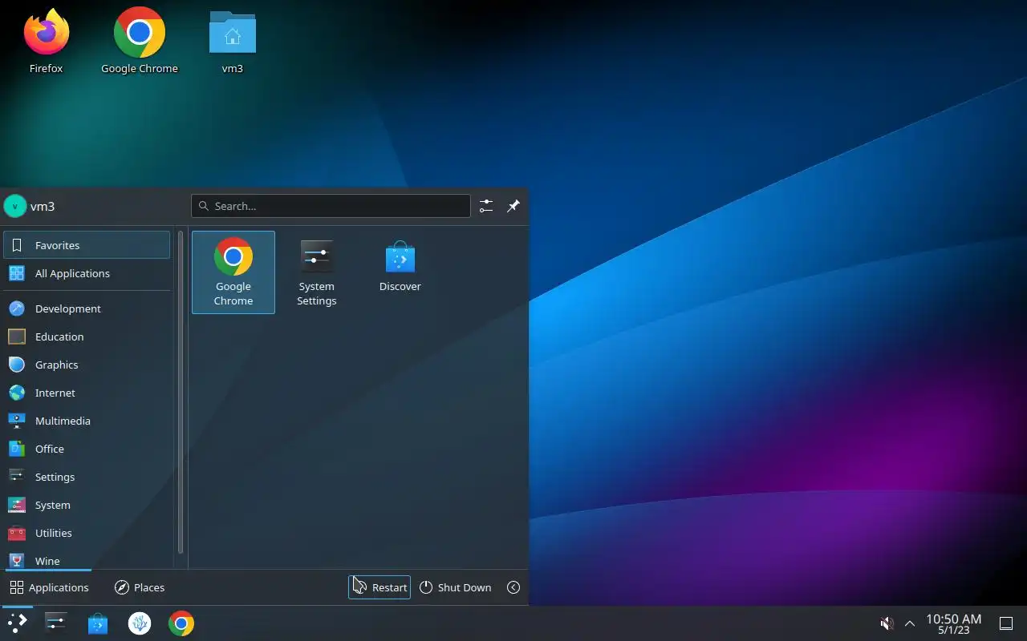Select the Development category

pos(87,308)
